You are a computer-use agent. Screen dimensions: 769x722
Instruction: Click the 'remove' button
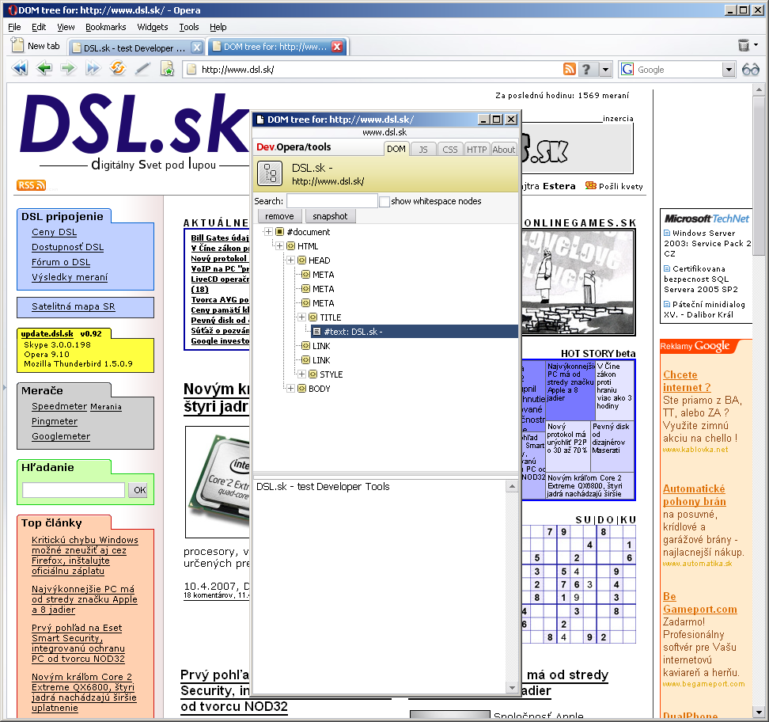[x=279, y=216]
